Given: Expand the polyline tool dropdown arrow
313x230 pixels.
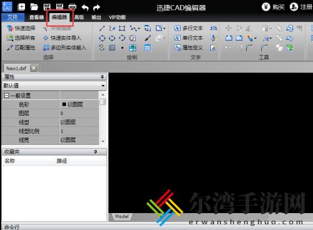Looking at the screenshot, I should [139, 28].
